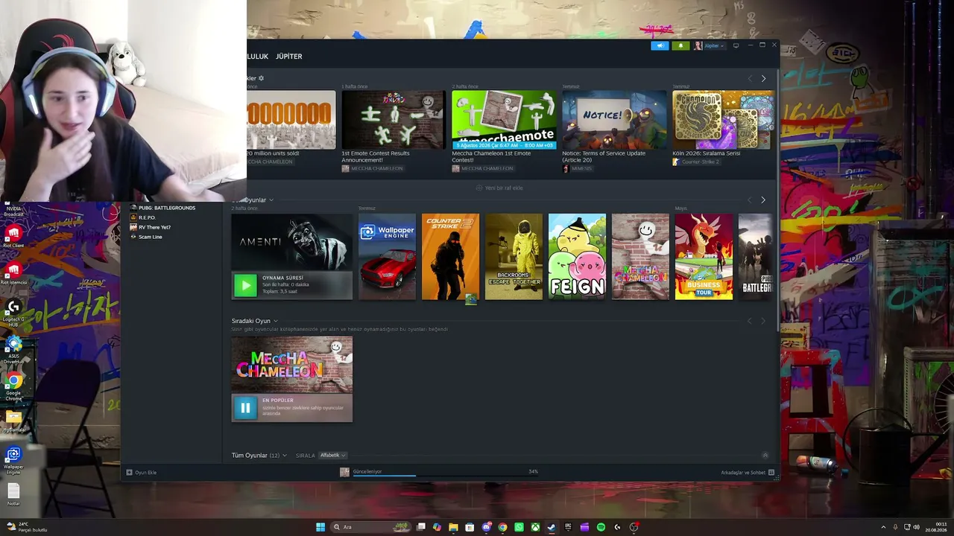Show hidden system tray icons
Screen dimensions: 954x536
pos(883,527)
